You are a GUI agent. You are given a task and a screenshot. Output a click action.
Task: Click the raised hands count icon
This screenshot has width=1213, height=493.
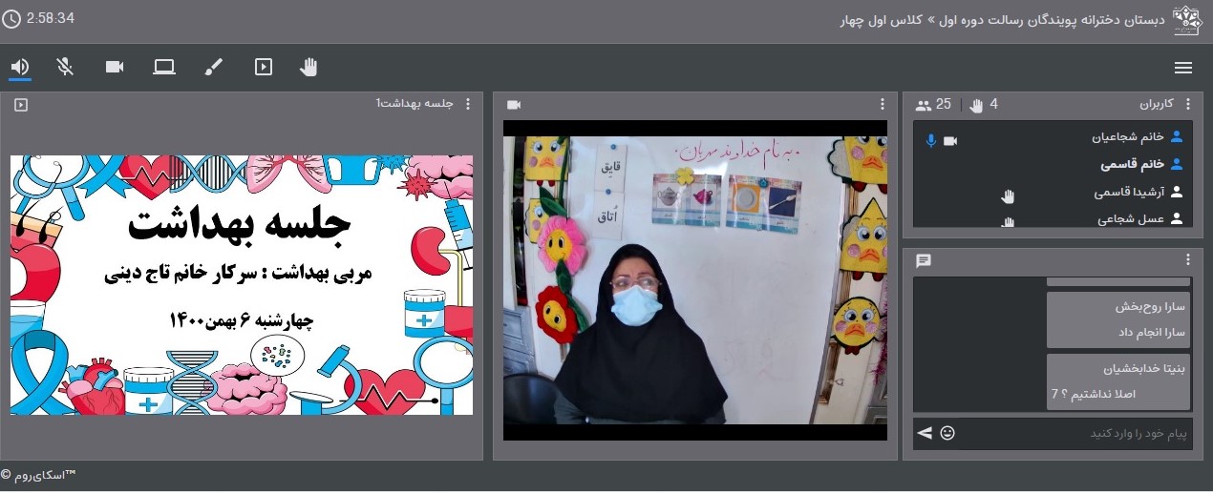[977, 105]
